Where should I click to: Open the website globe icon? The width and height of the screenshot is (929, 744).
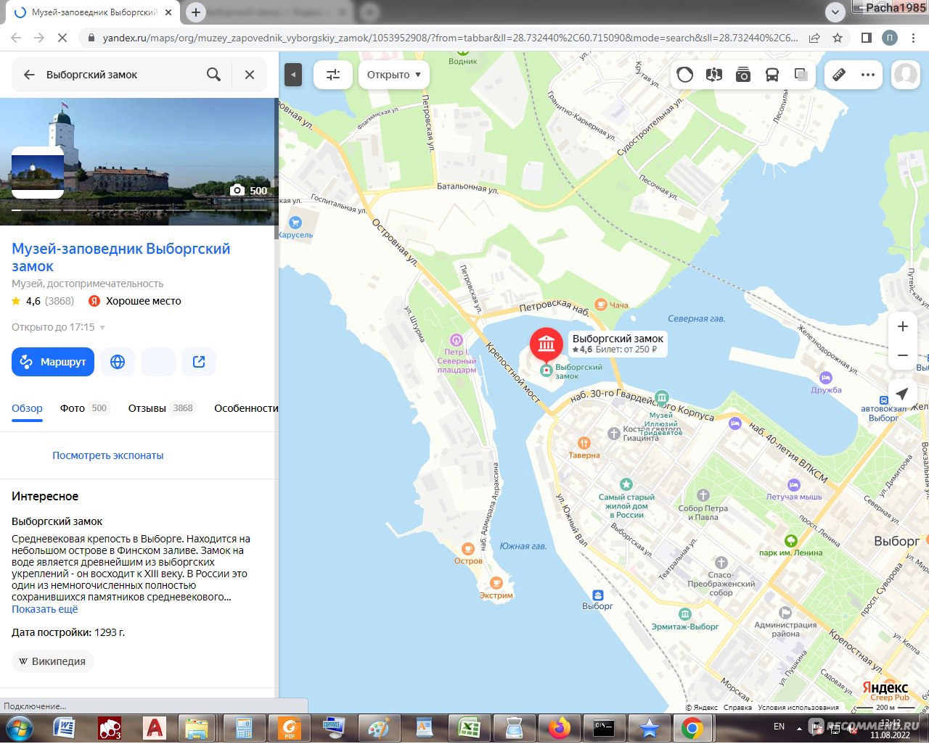tap(118, 362)
